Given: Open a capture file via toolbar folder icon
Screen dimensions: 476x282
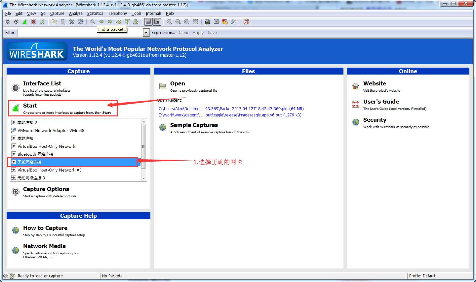Looking at the screenshot, I should (x=55, y=22).
